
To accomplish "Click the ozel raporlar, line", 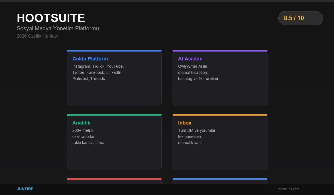I will coord(84,136).
